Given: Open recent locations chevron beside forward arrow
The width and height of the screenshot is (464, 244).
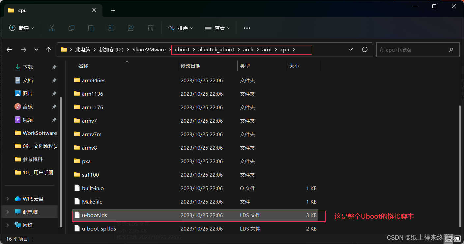Looking at the screenshot, I should pyautogui.click(x=36, y=50).
